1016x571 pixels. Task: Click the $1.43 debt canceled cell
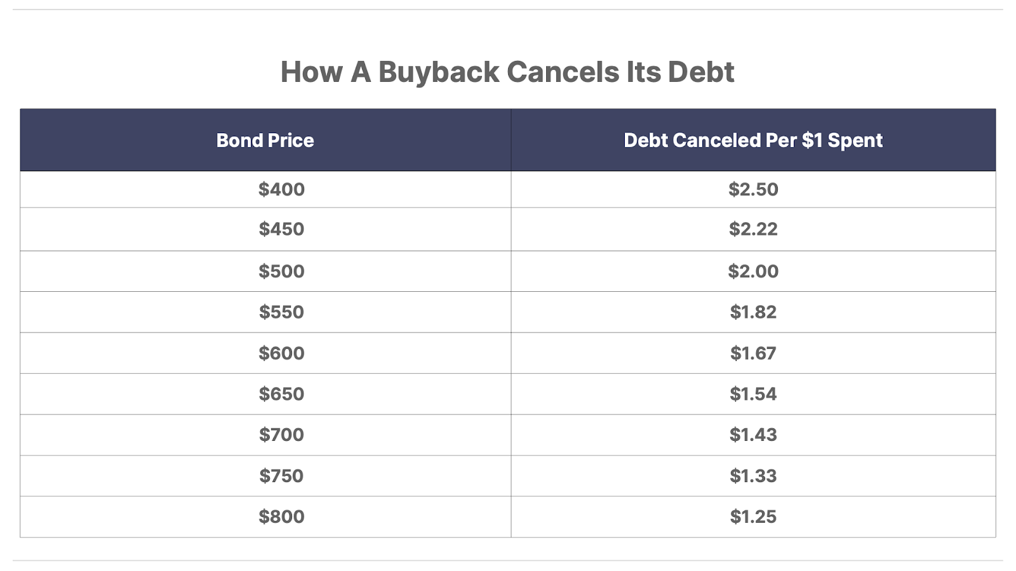(x=753, y=435)
